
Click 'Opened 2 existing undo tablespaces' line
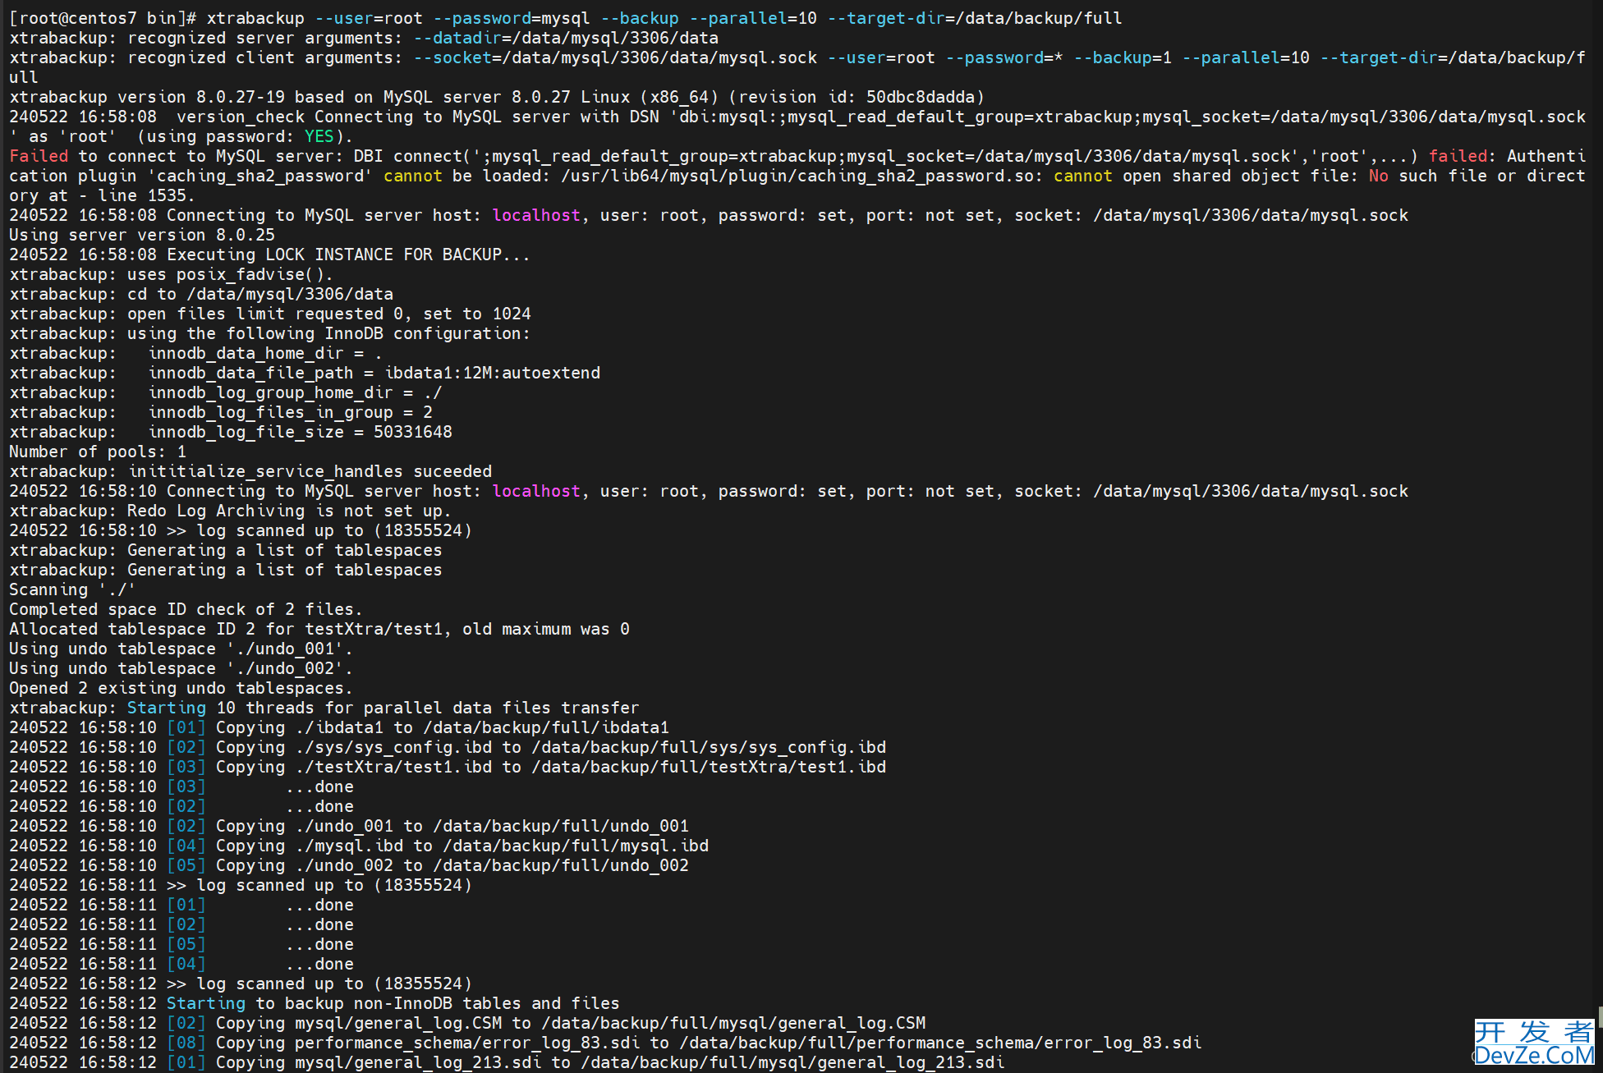(181, 688)
